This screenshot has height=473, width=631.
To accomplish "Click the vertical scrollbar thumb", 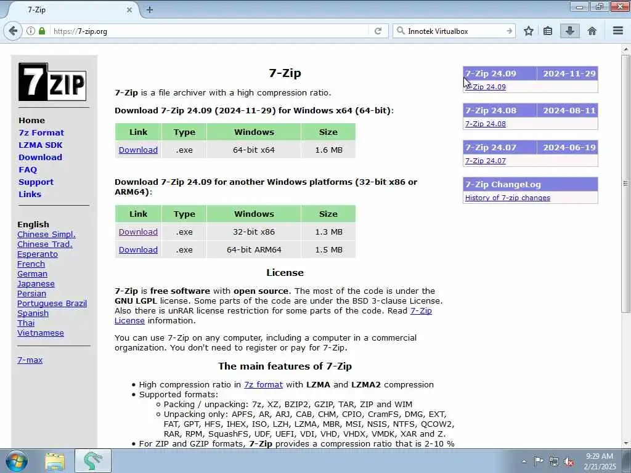I will click(x=625, y=184).
